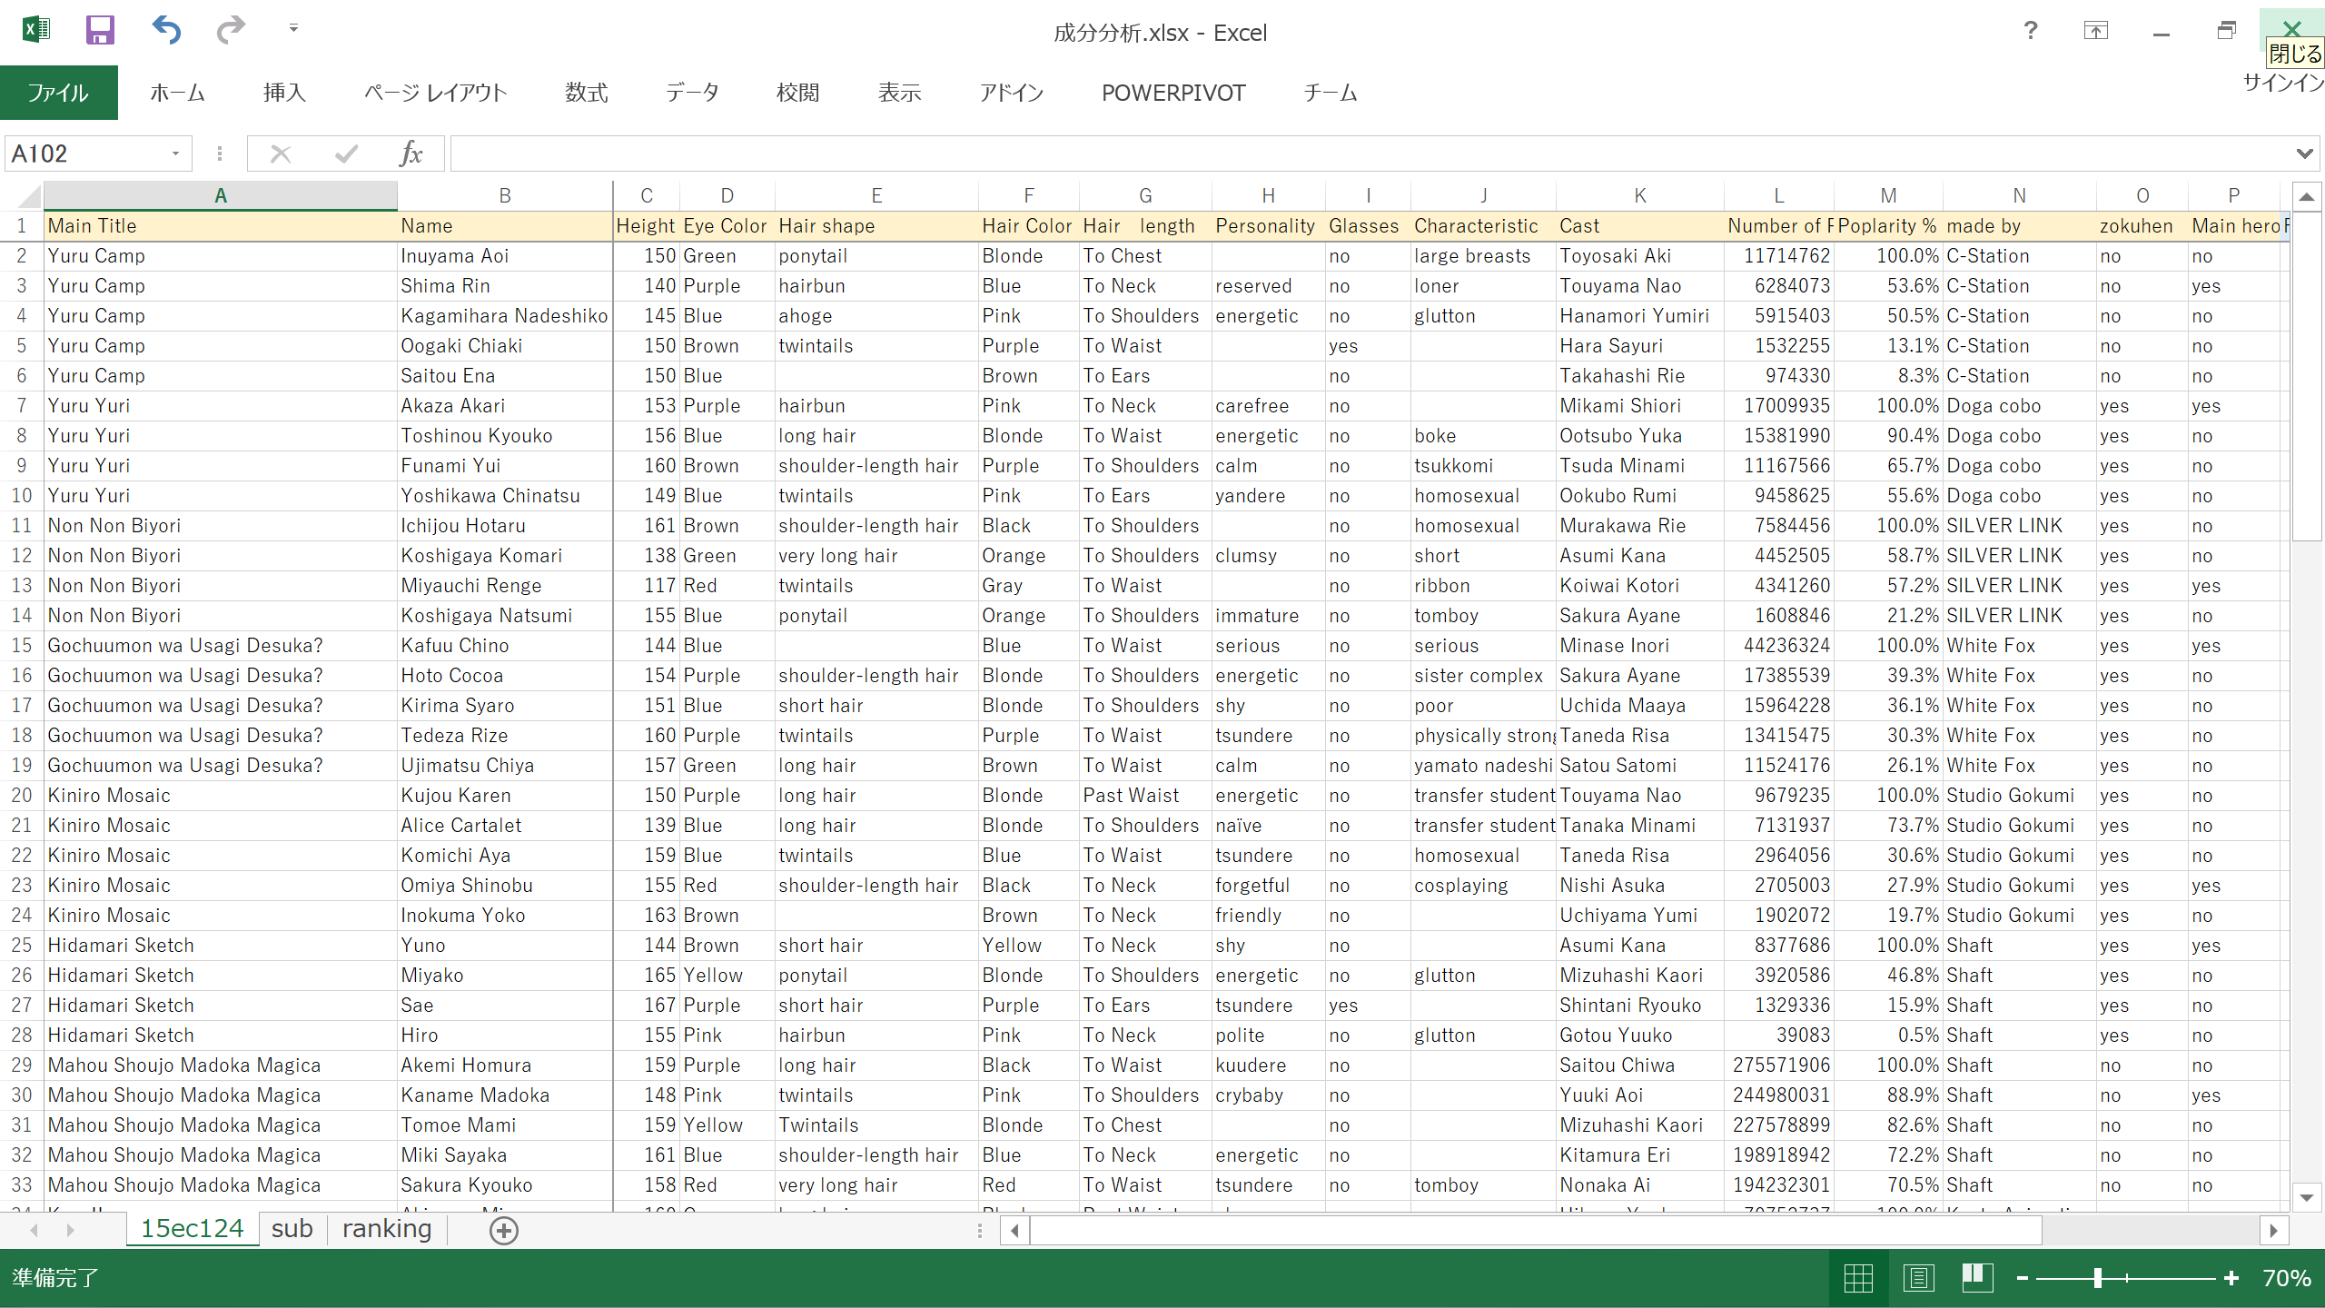Open Excel Help question mark
2325x1308 pixels.
[2030, 31]
